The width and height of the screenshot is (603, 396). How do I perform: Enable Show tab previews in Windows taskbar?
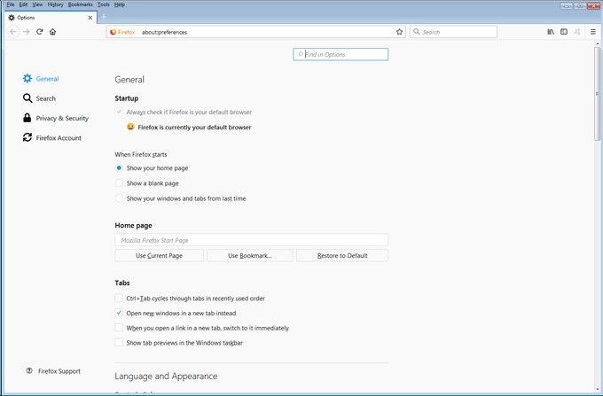119,342
